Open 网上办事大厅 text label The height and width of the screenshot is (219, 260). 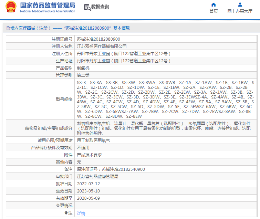[240, 11]
